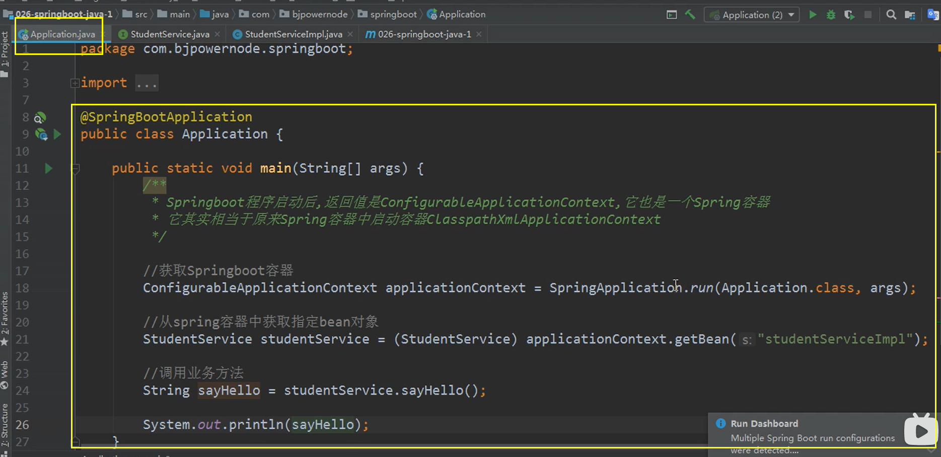Select com package in navigation breadcrumb

pyautogui.click(x=255, y=14)
